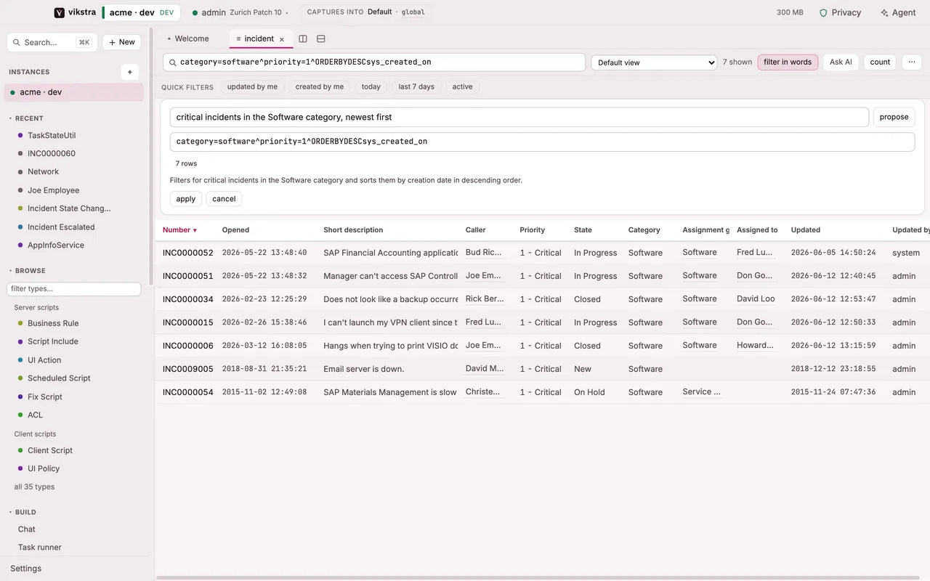Open Joe Employee from recent list
This screenshot has width=930, height=581.
(54, 190)
